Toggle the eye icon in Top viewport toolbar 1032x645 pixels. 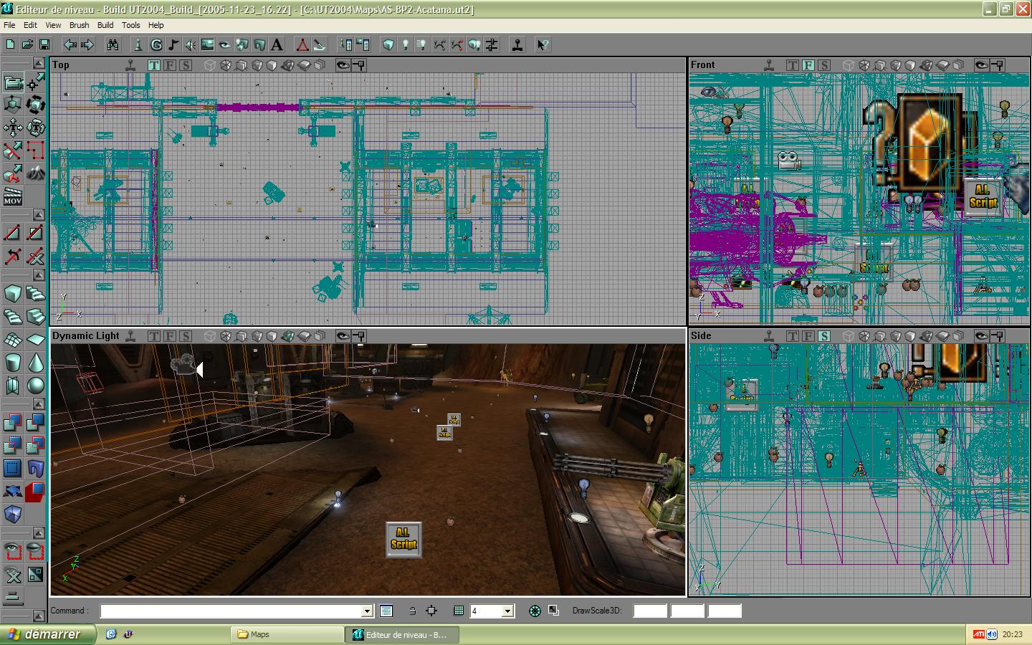point(343,65)
